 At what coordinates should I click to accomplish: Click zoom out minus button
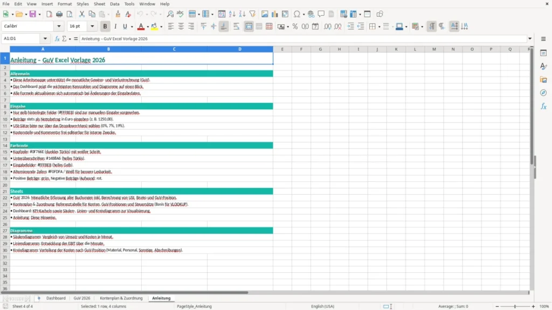[497, 306]
